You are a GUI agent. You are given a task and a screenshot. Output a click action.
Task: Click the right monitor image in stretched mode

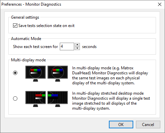[x=57, y=99]
